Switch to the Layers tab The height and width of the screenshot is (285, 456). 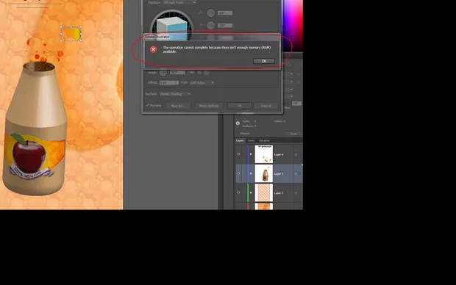[x=240, y=140]
